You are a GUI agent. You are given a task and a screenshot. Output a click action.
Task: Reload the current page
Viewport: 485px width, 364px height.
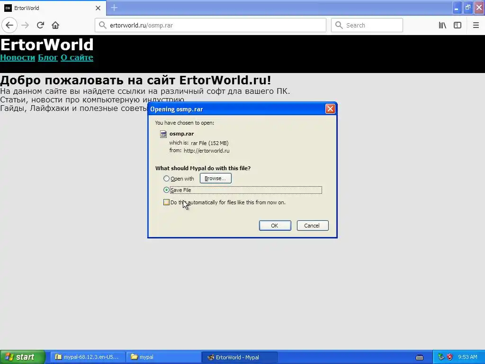pyautogui.click(x=40, y=25)
